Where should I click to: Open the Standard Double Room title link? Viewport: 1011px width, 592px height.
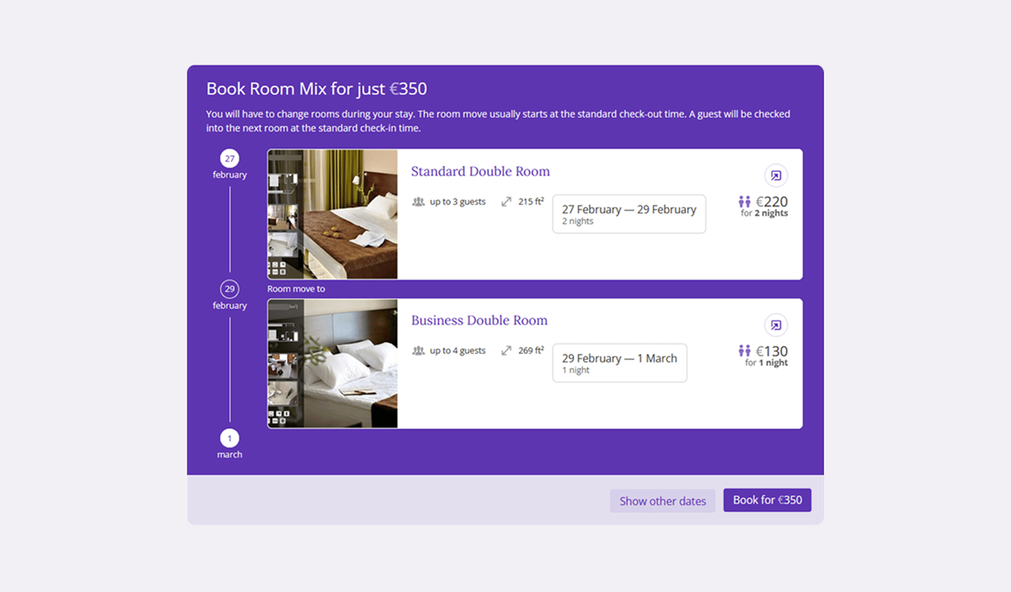[x=480, y=171]
